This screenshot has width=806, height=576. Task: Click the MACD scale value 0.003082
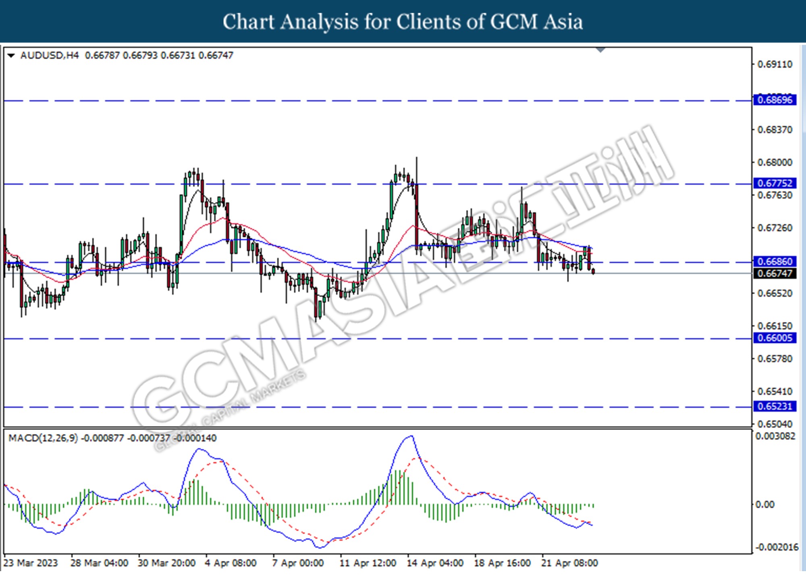pos(775,436)
